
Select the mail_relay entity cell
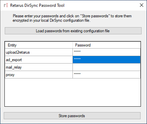pos(39,67)
